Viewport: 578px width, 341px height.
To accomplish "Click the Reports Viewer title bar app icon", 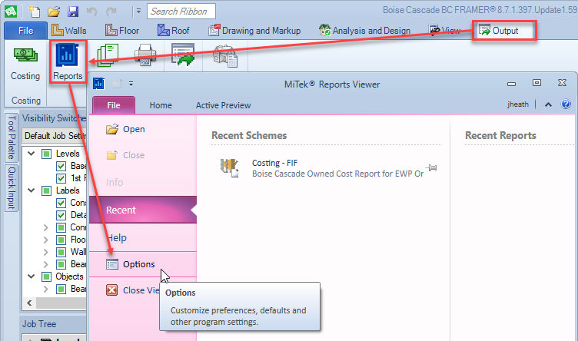I will pos(99,84).
